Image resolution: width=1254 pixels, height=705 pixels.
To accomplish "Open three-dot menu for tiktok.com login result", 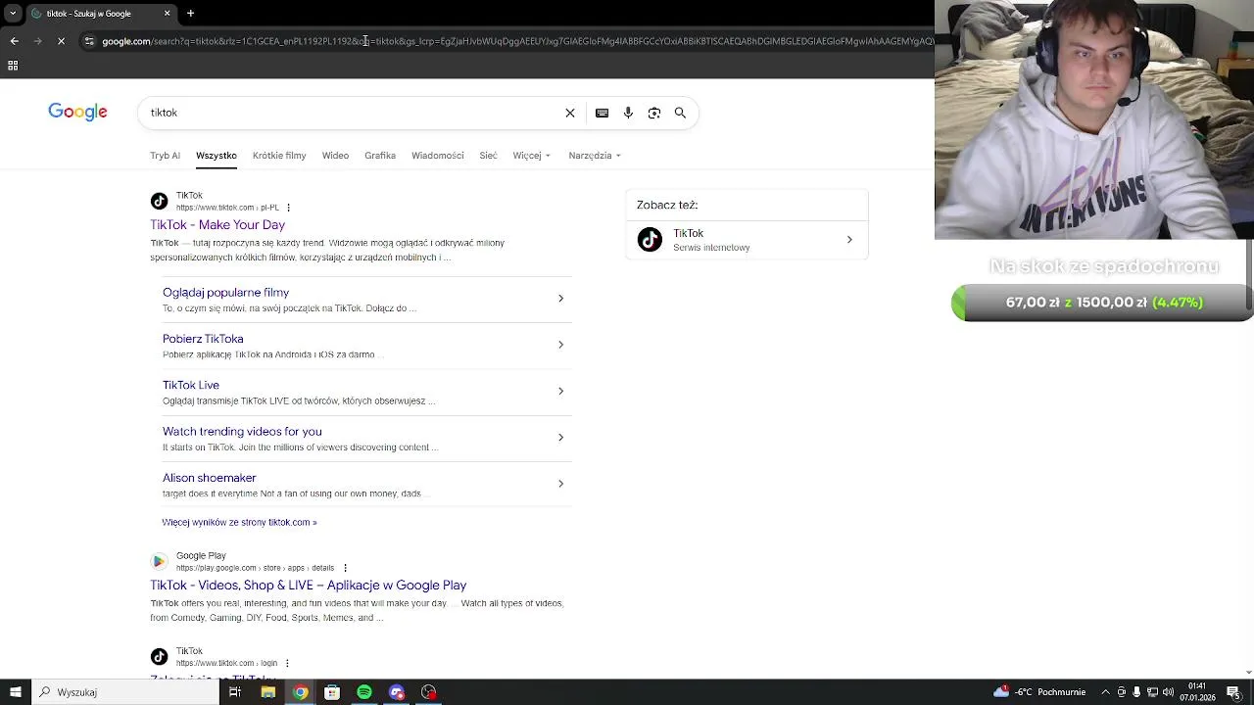I will point(288,663).
